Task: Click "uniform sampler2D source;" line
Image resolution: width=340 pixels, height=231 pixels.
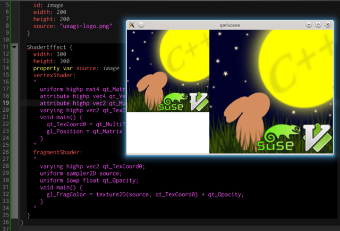Action: click(81, 174)
